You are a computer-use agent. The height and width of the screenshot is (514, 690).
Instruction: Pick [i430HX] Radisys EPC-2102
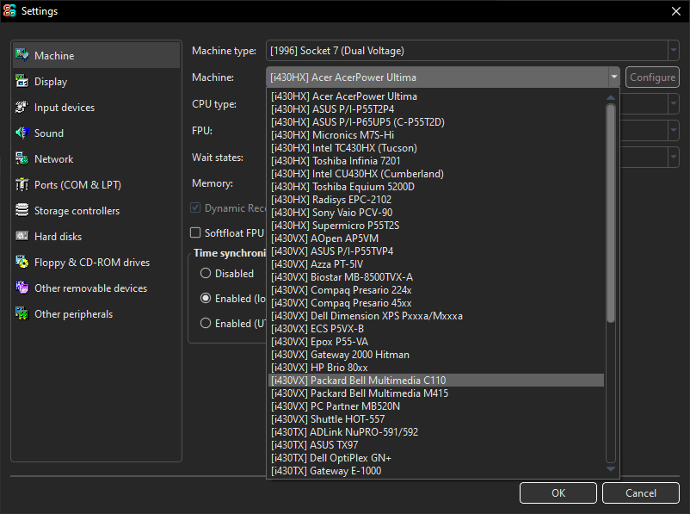pos(436,200)
